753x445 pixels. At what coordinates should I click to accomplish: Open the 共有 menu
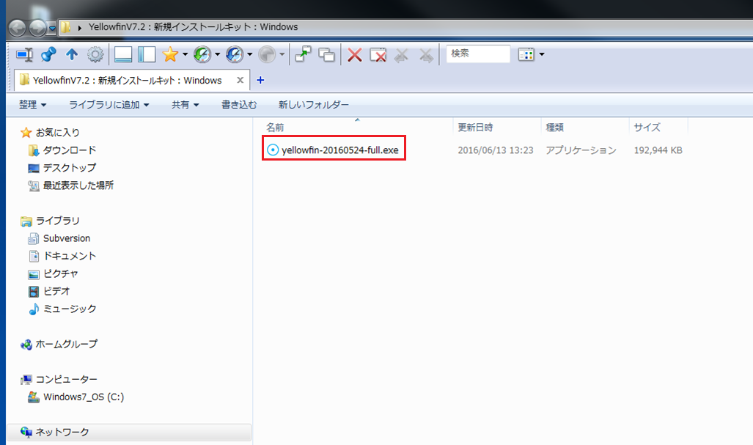pyautogui.click(x=186, y=105)
